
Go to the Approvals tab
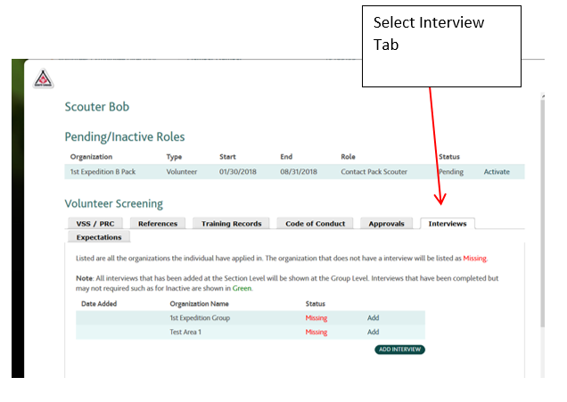tap(386, 224)
